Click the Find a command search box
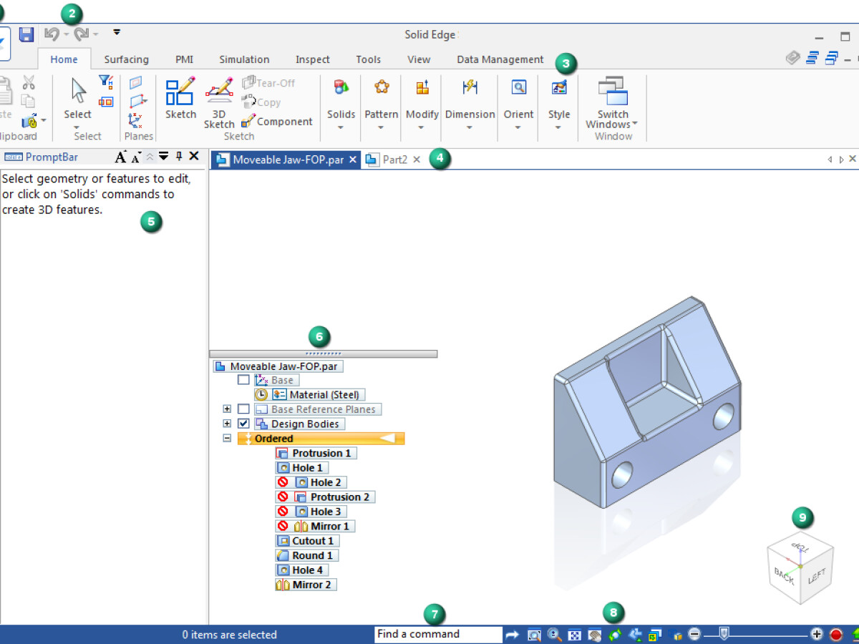 (438, 634)
